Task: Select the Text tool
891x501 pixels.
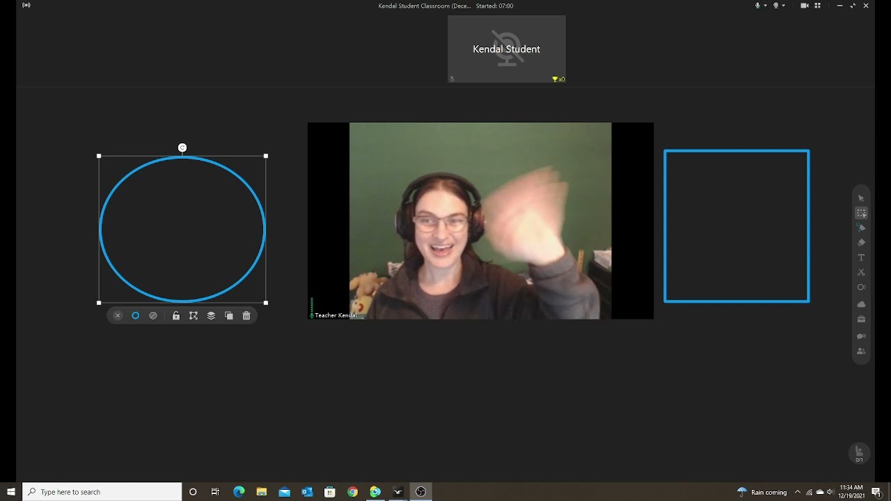Action: (861, 257)
